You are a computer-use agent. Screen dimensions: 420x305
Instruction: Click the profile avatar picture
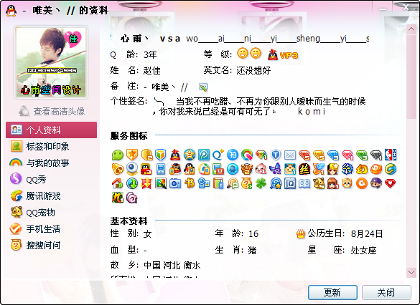pyautogui.click(x=51, y=62)
